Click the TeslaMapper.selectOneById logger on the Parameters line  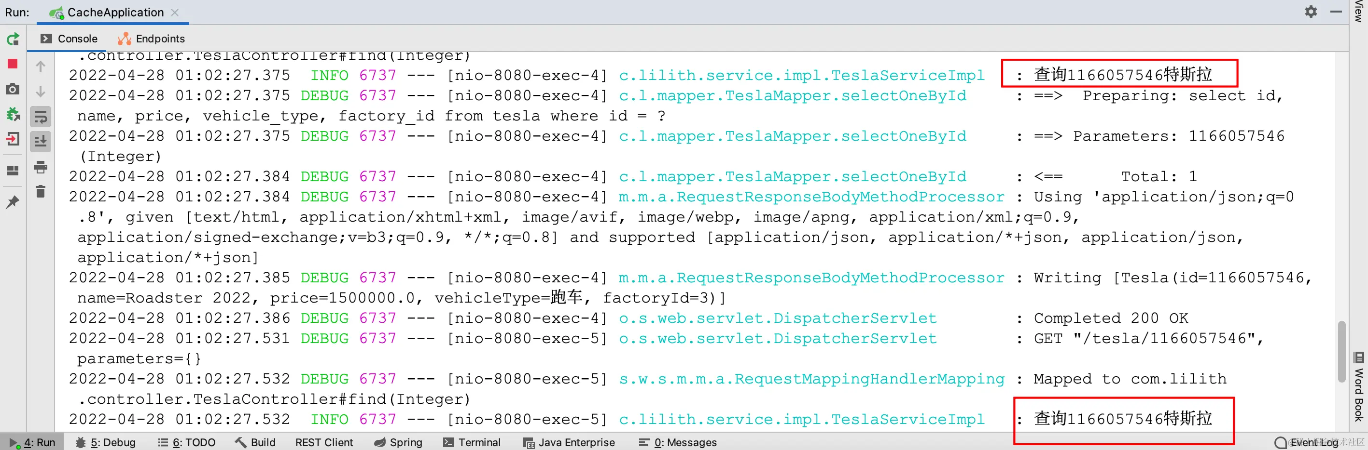click(x=792, y=136)
